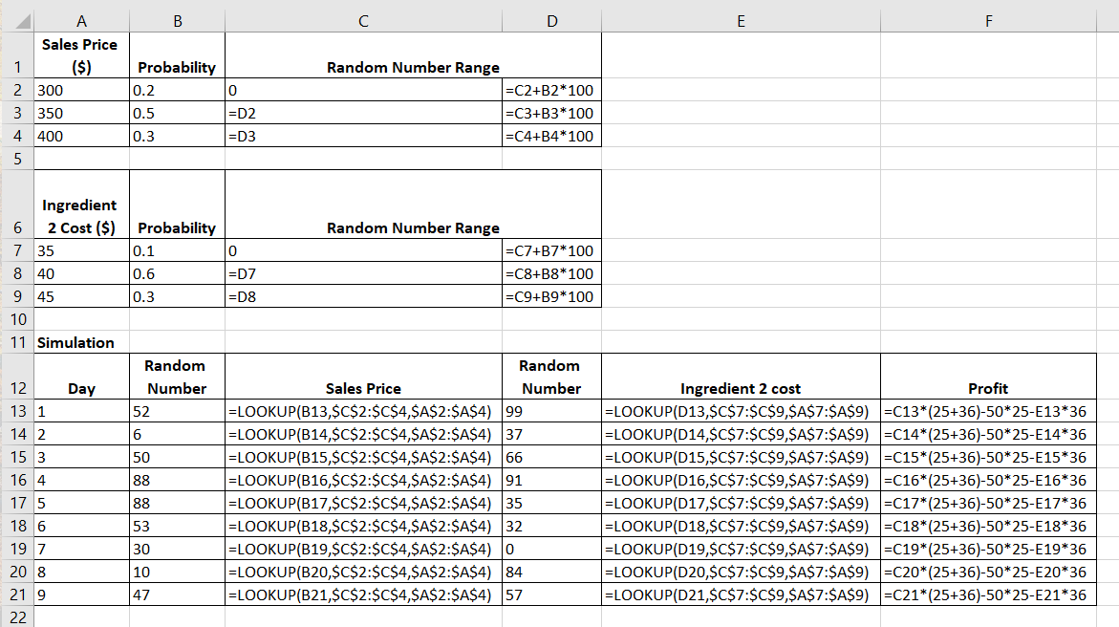Select the cell with formula =C2+B2*100
This screenshot has height=627, width=1119.
click(551, 90)
